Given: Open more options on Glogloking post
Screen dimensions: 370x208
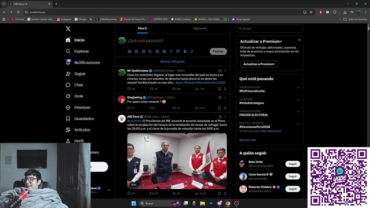Looking at the screenshot, I should point(225,98).
